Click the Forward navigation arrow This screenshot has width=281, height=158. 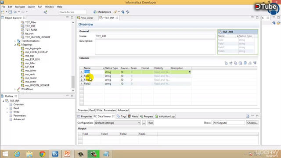coord(23,12)
